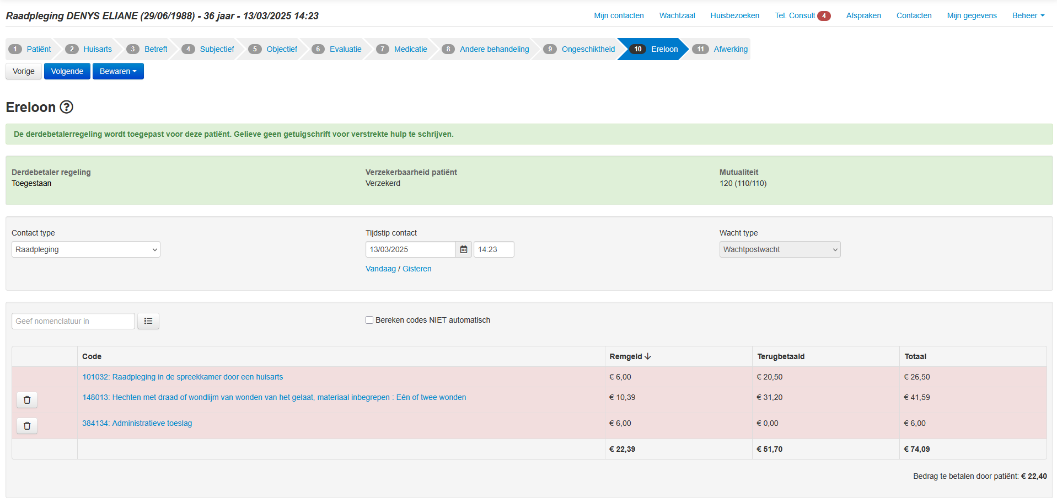Open Mijn contacten in navigation
The image size is (1057, 502).
(x=619, y=15)
